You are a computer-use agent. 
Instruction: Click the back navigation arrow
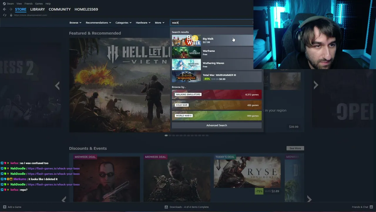tap(4, 9)
